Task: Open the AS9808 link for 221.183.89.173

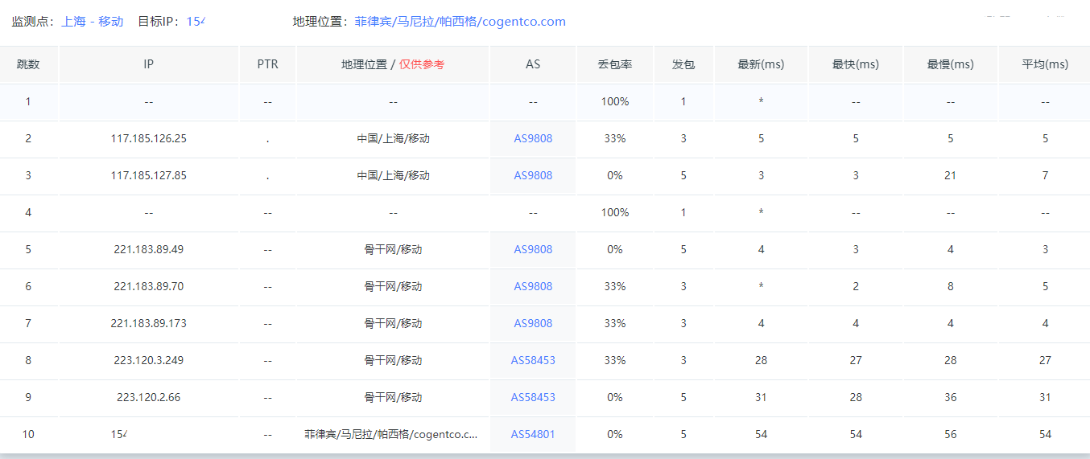Action: point(533,323)
